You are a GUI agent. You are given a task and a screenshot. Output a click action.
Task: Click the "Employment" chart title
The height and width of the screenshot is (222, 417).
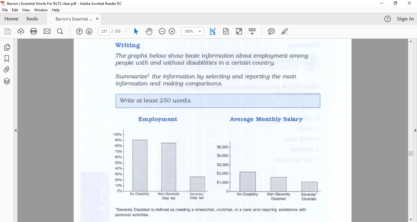click(158, 119)
